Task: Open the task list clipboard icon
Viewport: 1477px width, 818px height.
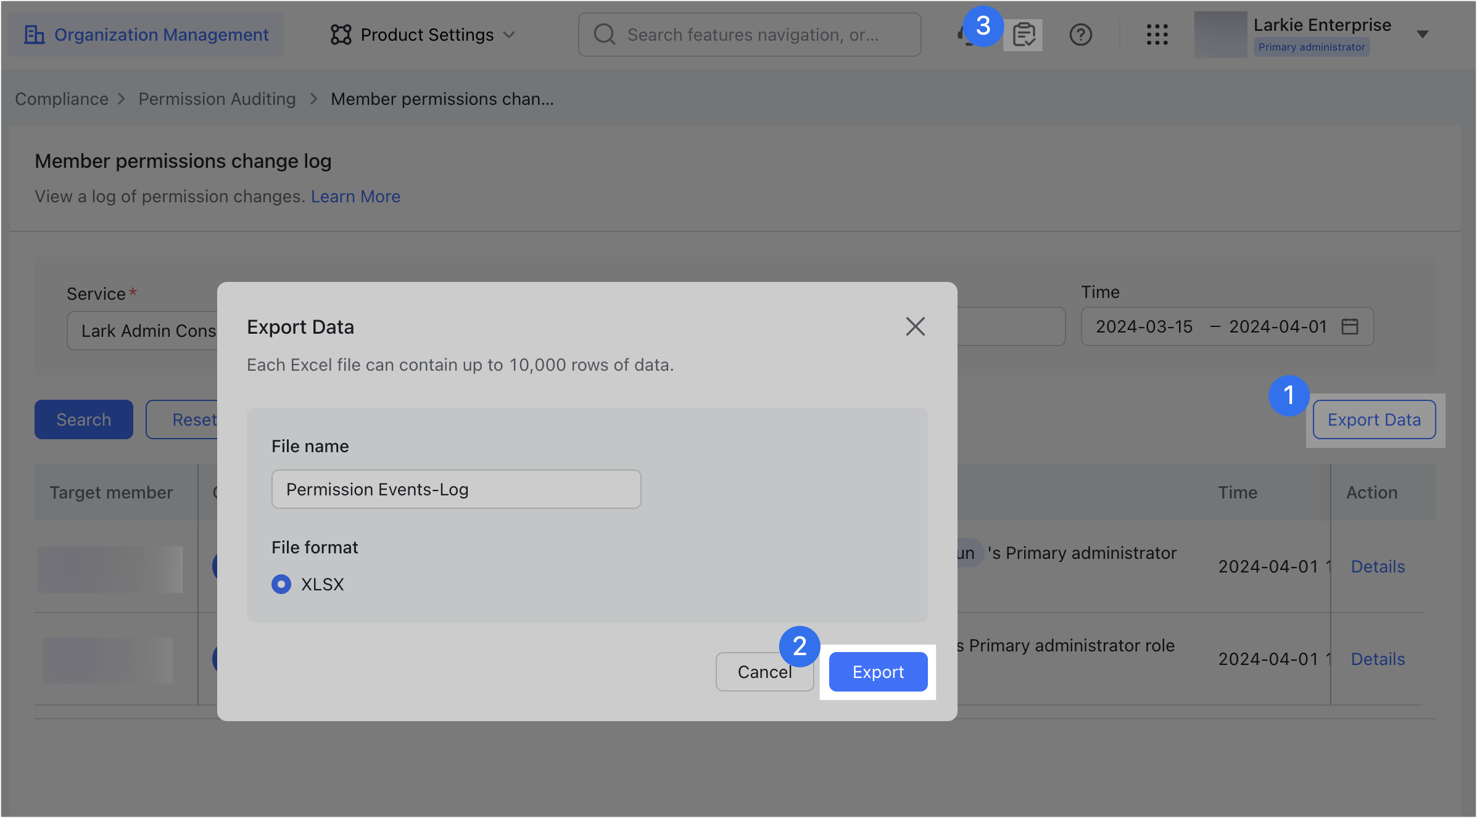Action: [1024, 35]
